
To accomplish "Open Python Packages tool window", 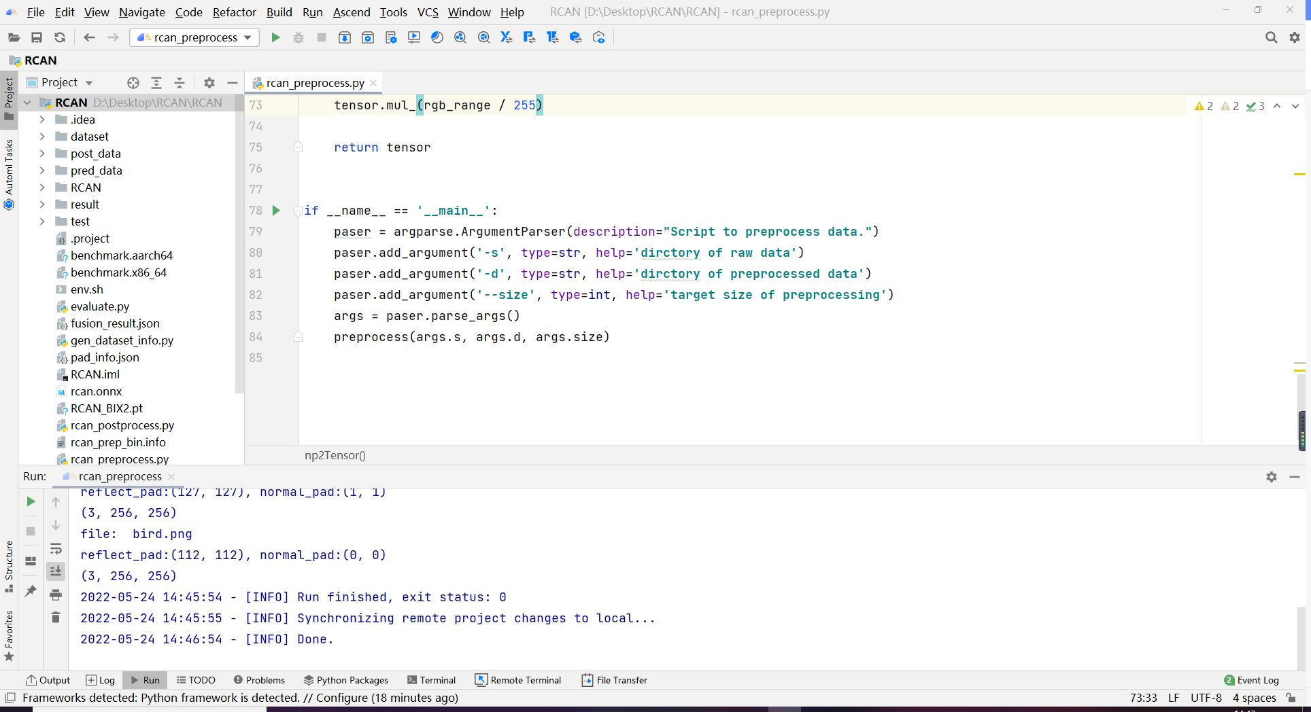I will pos(346,680).
